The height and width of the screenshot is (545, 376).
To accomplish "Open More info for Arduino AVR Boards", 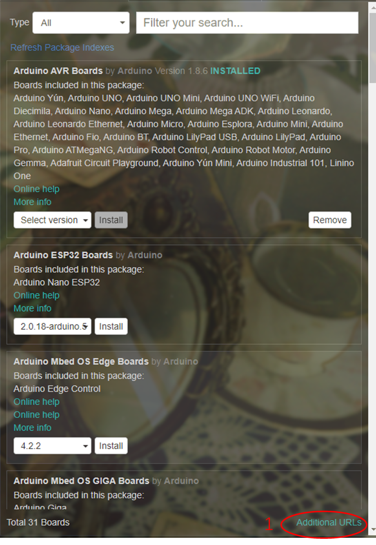I will [32, 202].
